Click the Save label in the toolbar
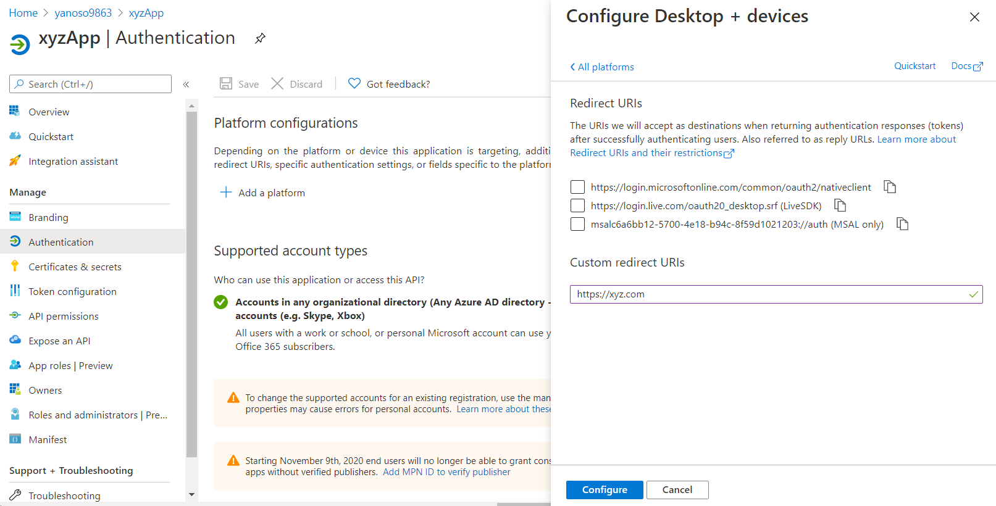The height and width of the screenshot is (506, 996). (248, 84)
